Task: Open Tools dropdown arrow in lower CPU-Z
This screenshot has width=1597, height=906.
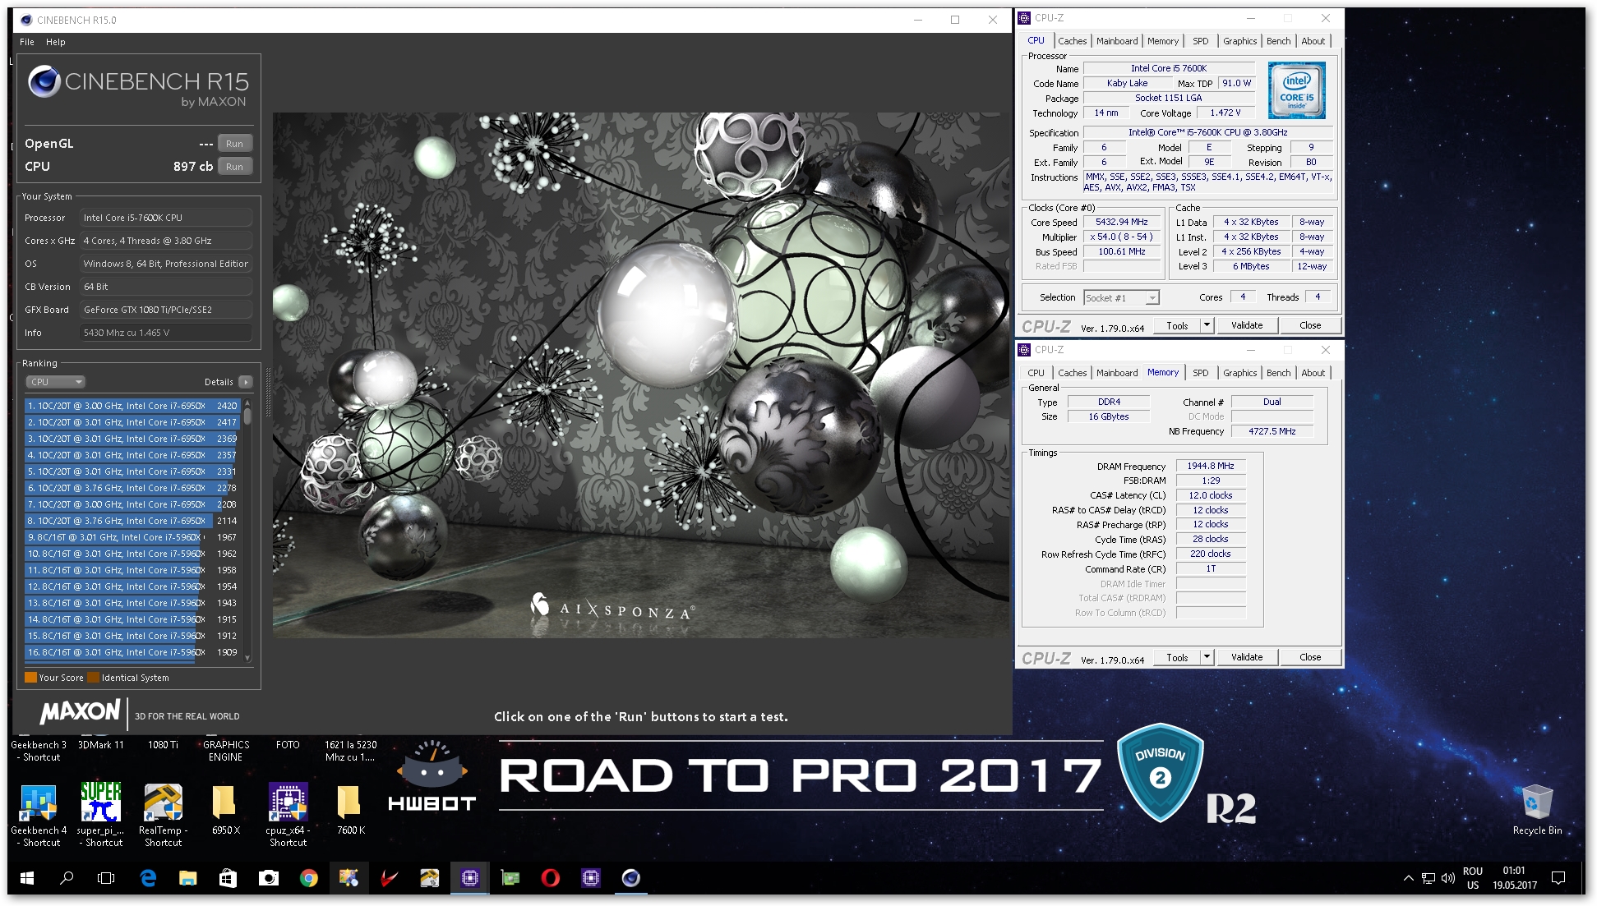Action: pos(1207,657)
